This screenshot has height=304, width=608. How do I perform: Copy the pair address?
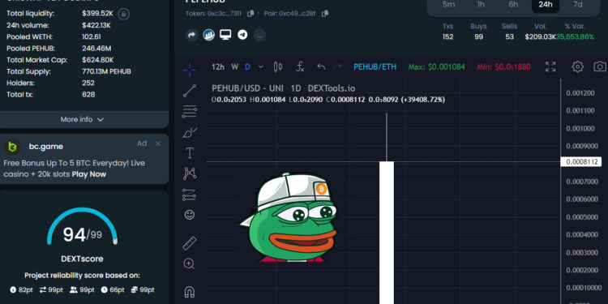click(325, 14)
